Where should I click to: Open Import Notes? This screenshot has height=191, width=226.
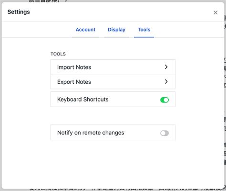click(x=113, y=67)
